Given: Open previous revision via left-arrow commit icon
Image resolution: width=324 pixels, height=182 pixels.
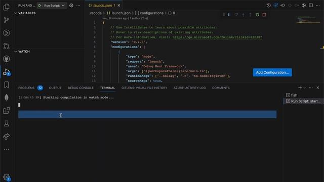Looking at the screenshot, I should (282, 6).
